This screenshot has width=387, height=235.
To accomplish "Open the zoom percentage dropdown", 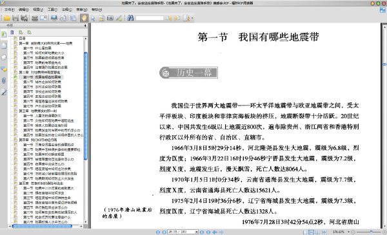I will [x=348, y=232].
